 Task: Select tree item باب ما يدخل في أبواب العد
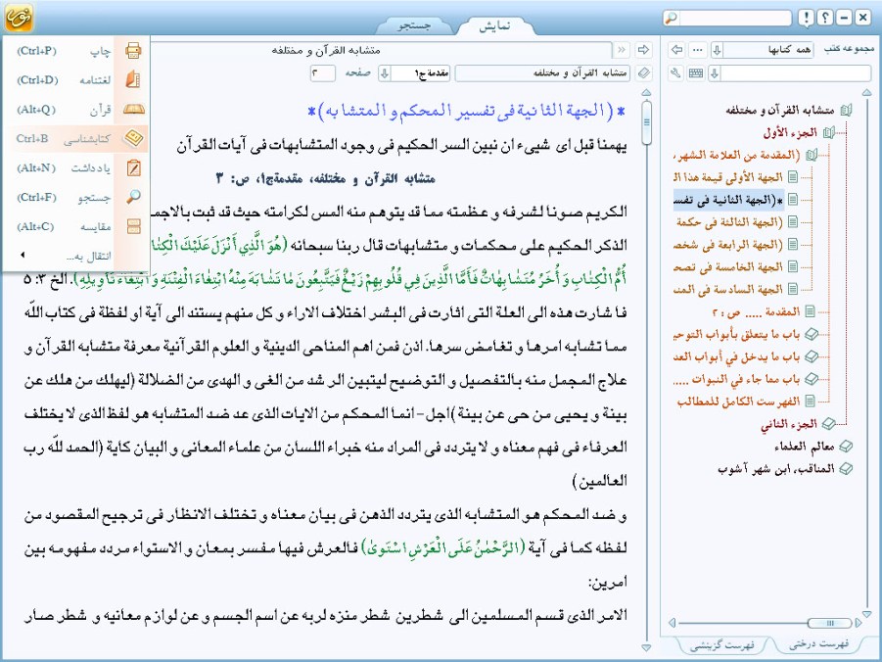click(737, 356)
